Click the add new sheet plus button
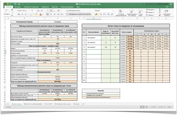The image size is (177, 115). point(83,104)
